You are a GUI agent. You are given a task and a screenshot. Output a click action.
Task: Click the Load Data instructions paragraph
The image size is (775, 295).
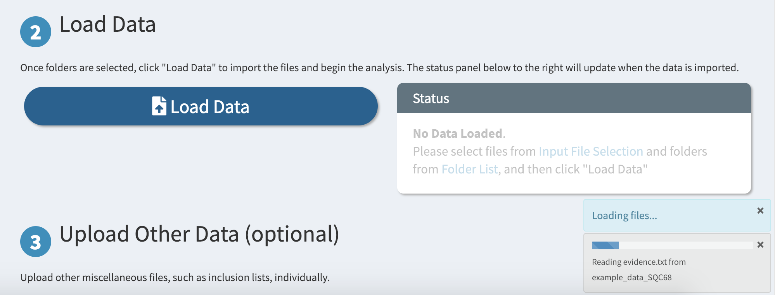[x=379, y=68]
